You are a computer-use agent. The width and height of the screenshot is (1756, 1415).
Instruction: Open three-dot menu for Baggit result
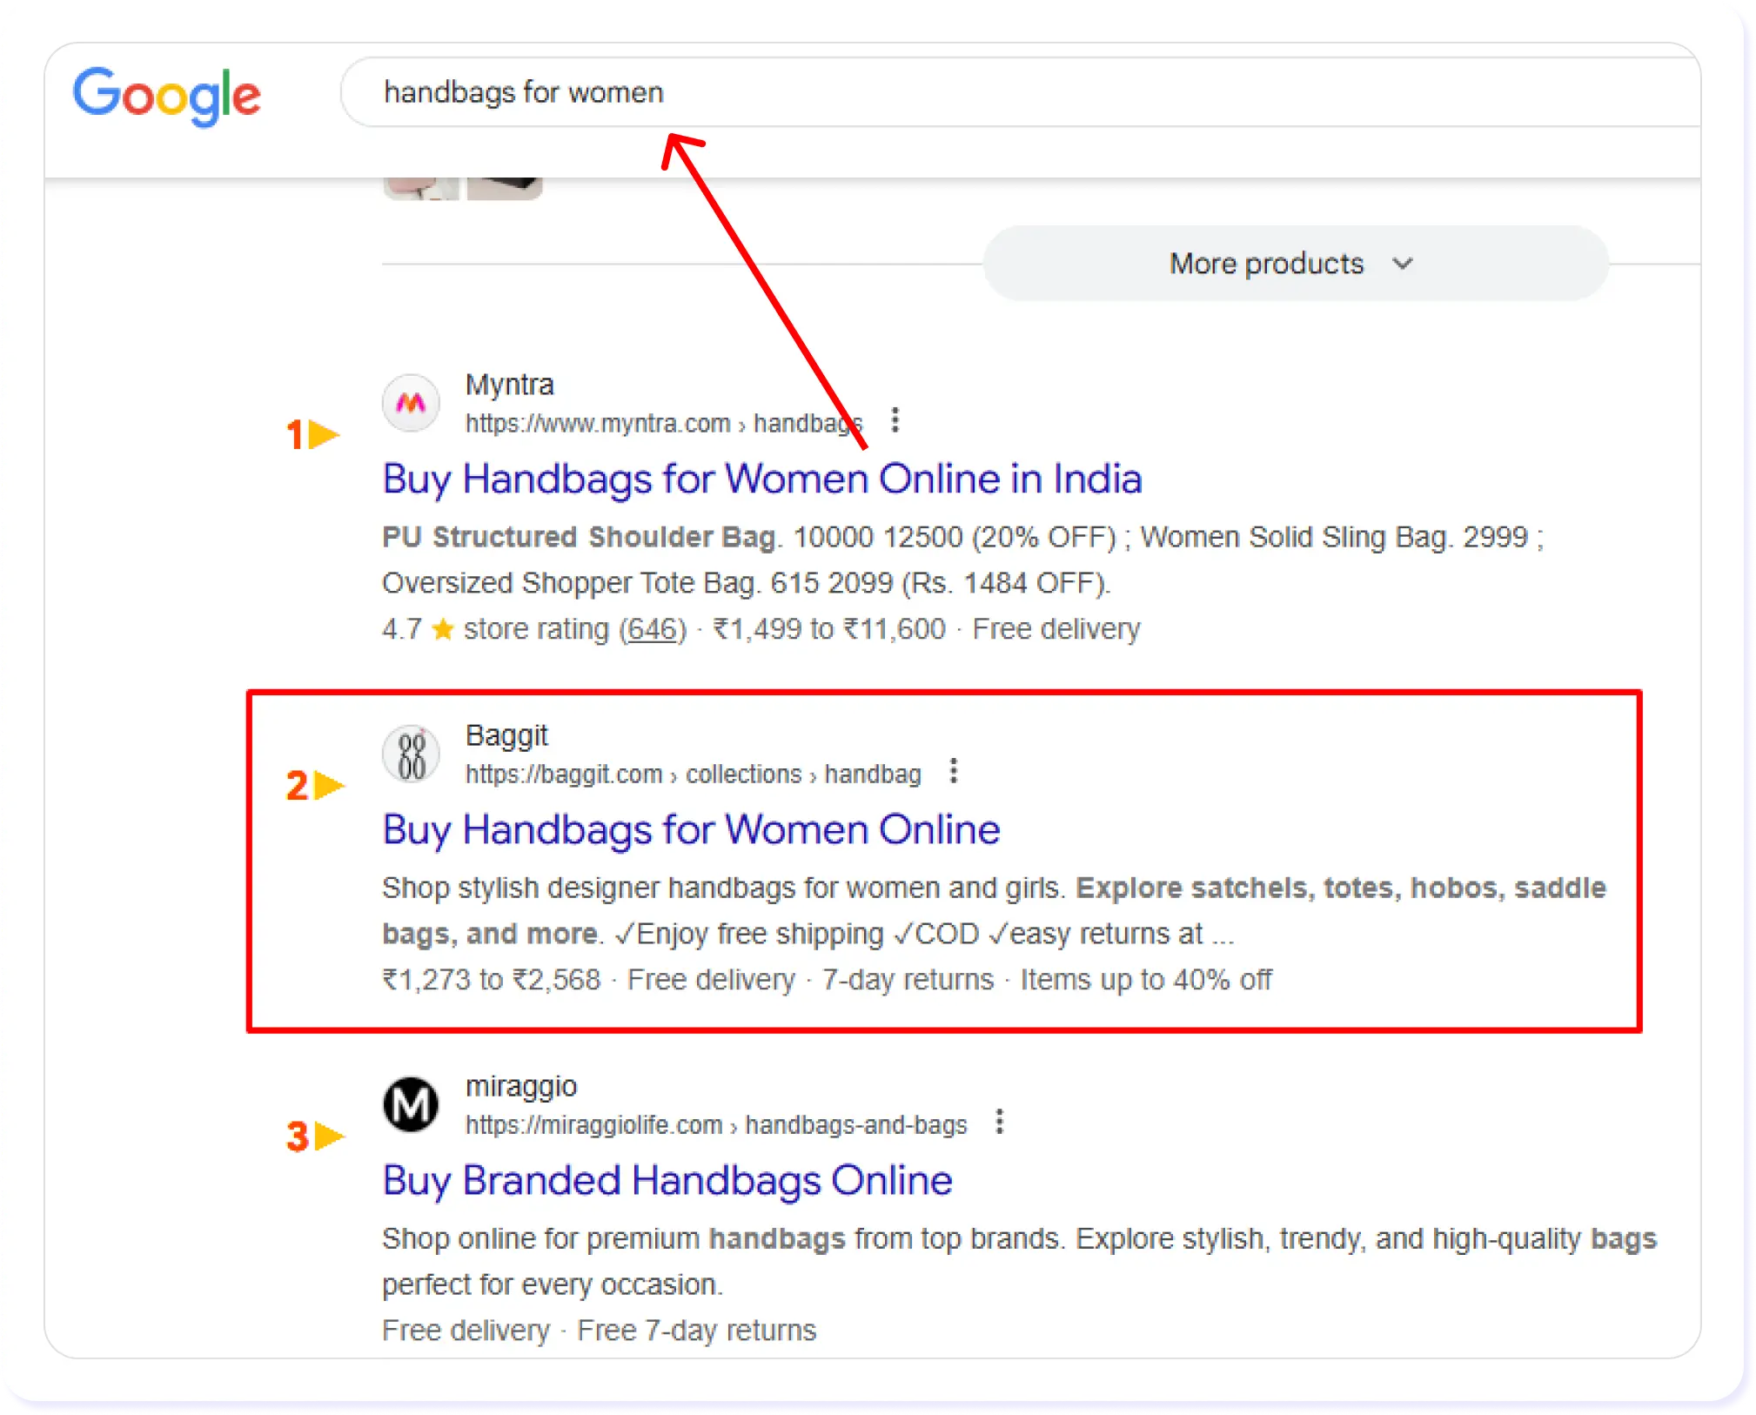954,771
